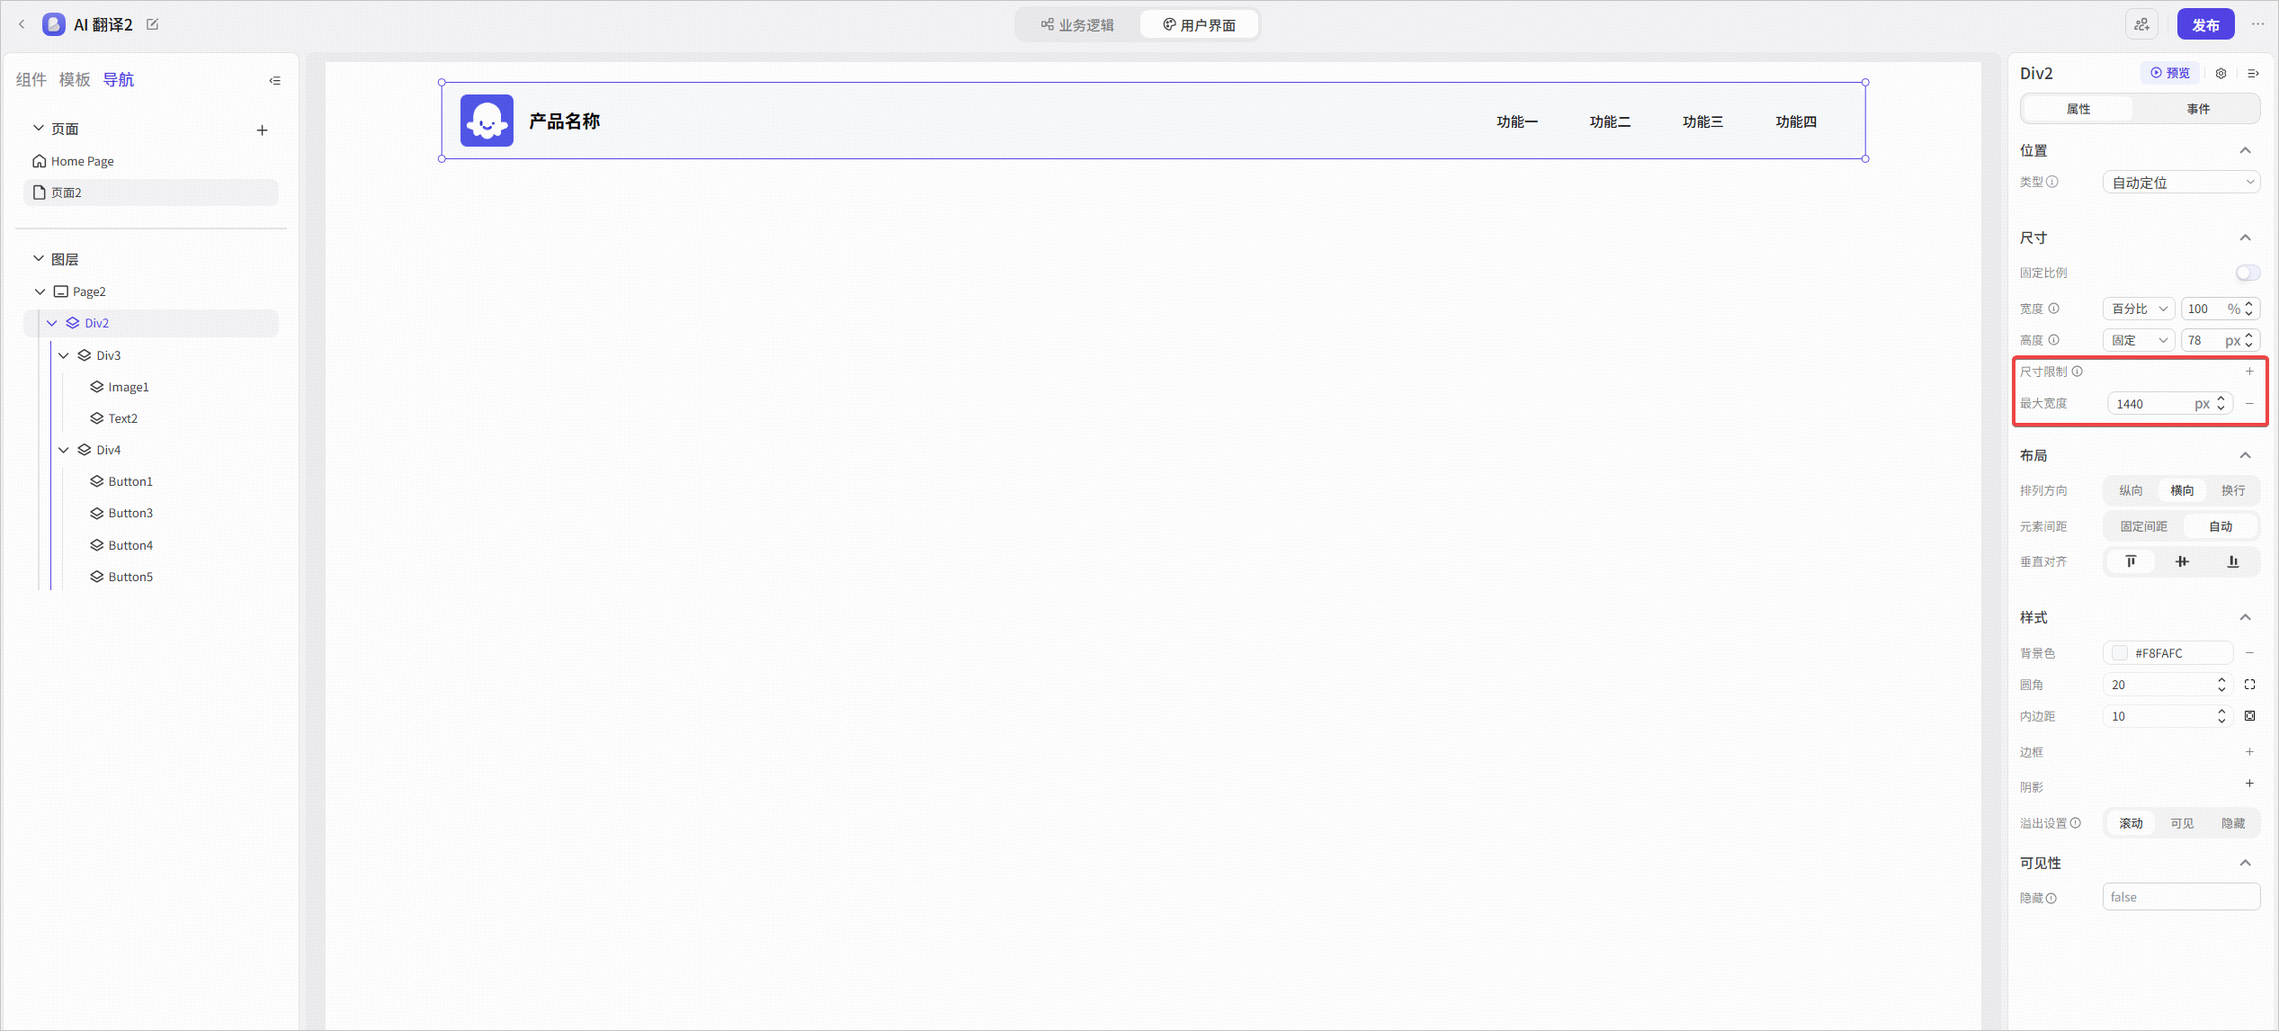
Task: Open the 类型 自动定位 dropdown
Action: point(2182,182)
